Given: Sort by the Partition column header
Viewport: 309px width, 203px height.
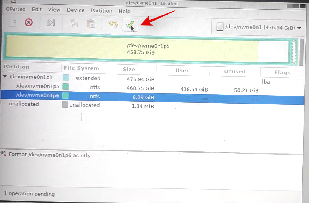Looking at the screenshot, I should pyautogui.click(x=16, y=67).
